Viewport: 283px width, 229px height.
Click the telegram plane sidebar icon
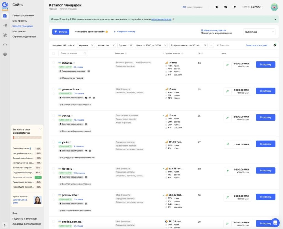[x=5, y=25]
